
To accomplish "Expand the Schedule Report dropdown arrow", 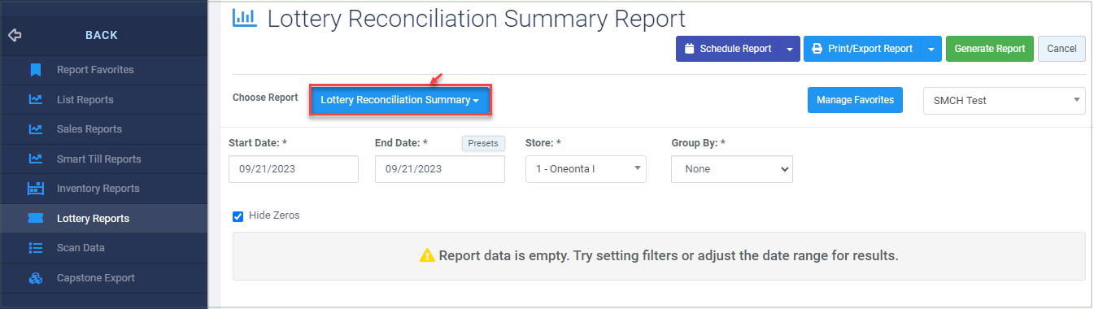I will point(790,49).
